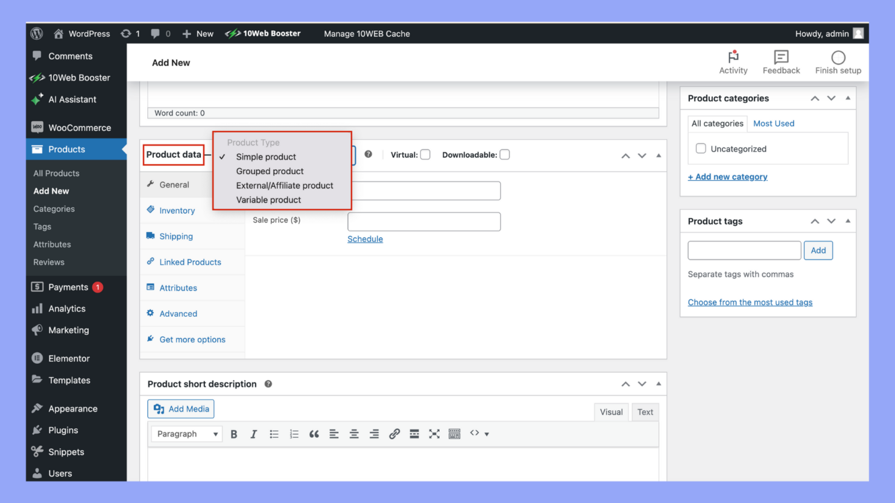Enable the Virtual checkbox
Viewport: 895px width, 503px height.
[x=426, y=155]
